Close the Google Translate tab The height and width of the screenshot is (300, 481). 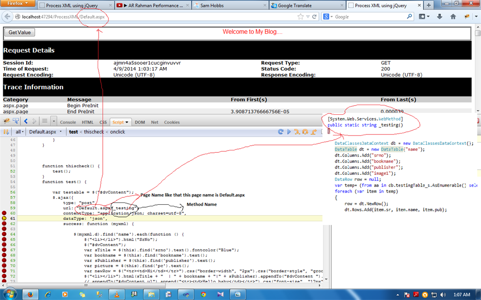tap(342, 5)
